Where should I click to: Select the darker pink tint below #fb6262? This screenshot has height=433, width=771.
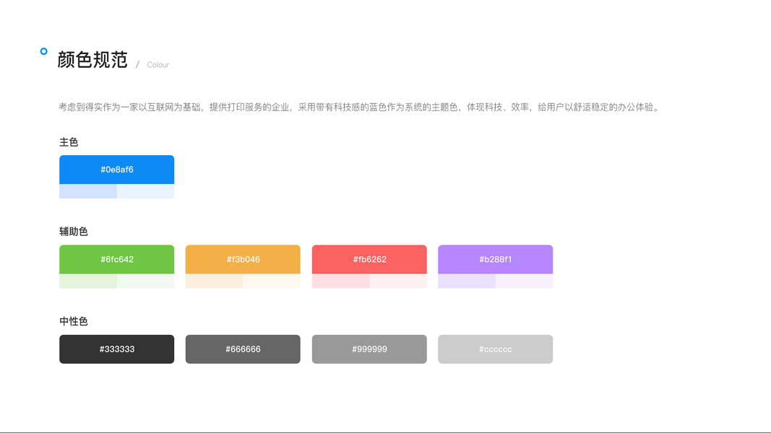tap(341, 281)
